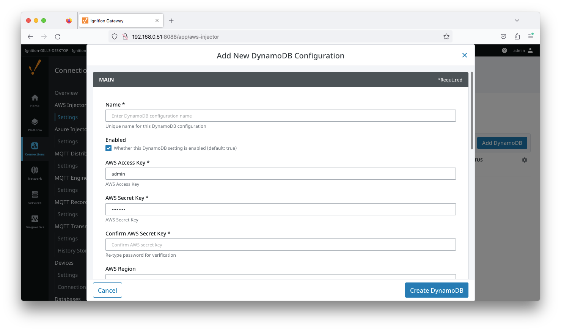Open the Firefox hamburger application menu

pos(531,37)
